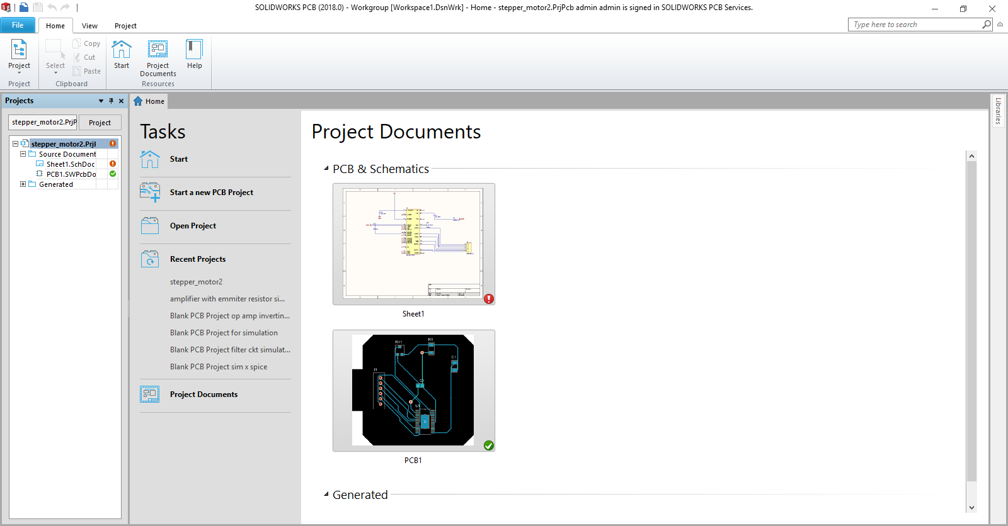Open recent 'Blank PCB Project for simulation'
This screenshot has height=526, width=1008.
click(x=224, y=333)
